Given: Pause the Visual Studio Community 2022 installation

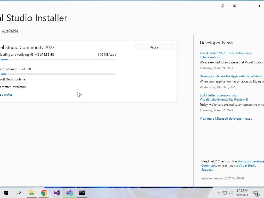Looking at the screenshot, I should pos(154,47).
